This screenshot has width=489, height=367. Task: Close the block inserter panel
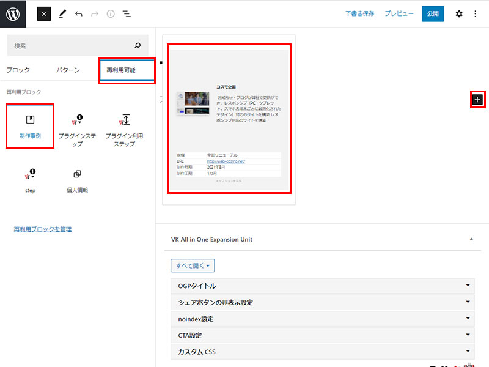click(x=43, y=13)
